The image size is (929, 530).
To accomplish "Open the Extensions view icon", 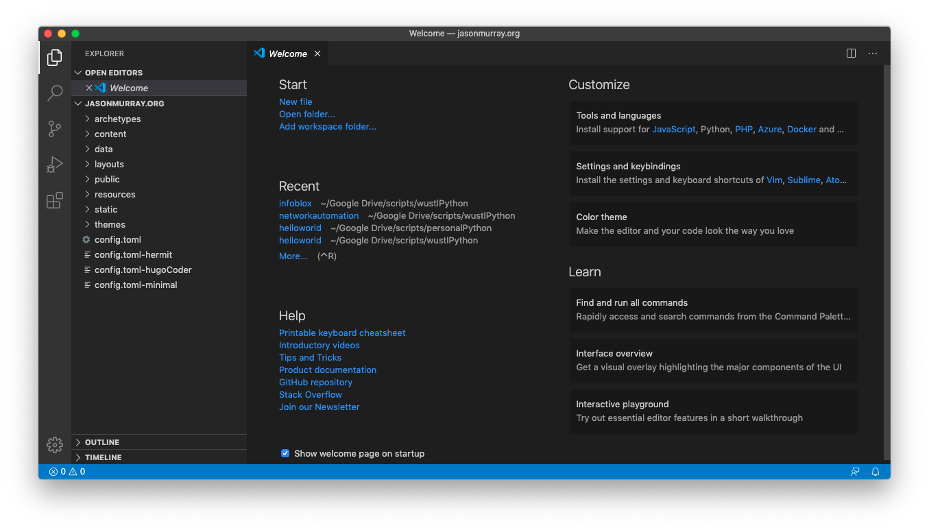I will pos(55,200).
